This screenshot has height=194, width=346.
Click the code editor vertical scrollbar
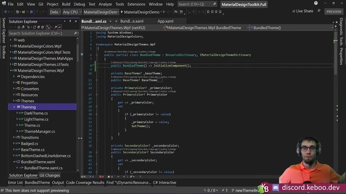pyautogui.click(x=335, y=103)
